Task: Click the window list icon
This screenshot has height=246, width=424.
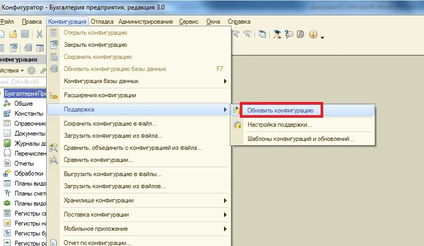Action: (x=262, y=34)
